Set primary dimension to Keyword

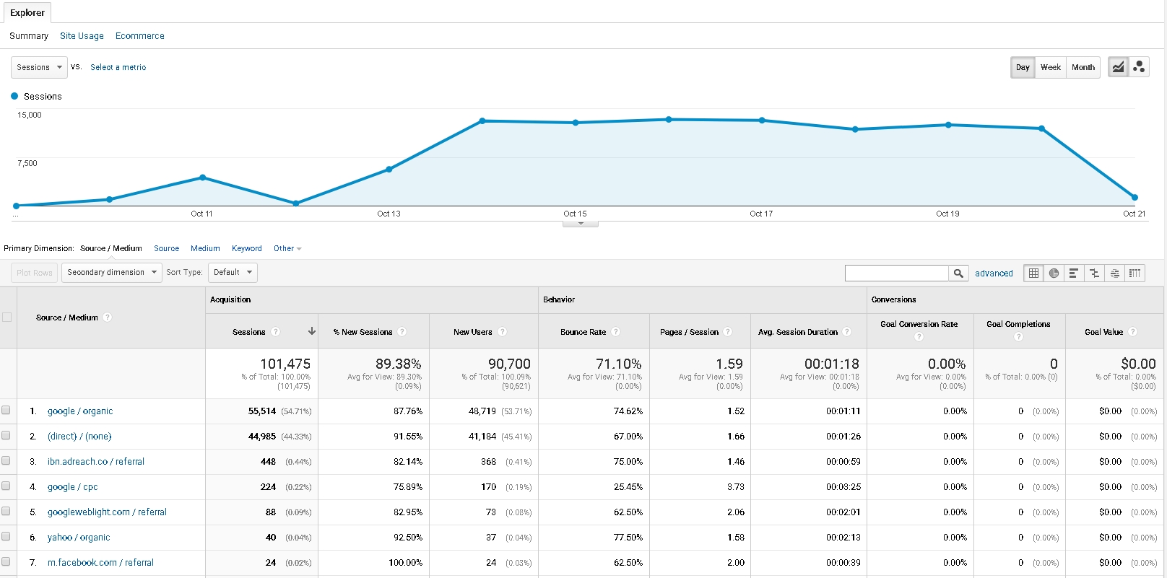[x=247, y=248]
